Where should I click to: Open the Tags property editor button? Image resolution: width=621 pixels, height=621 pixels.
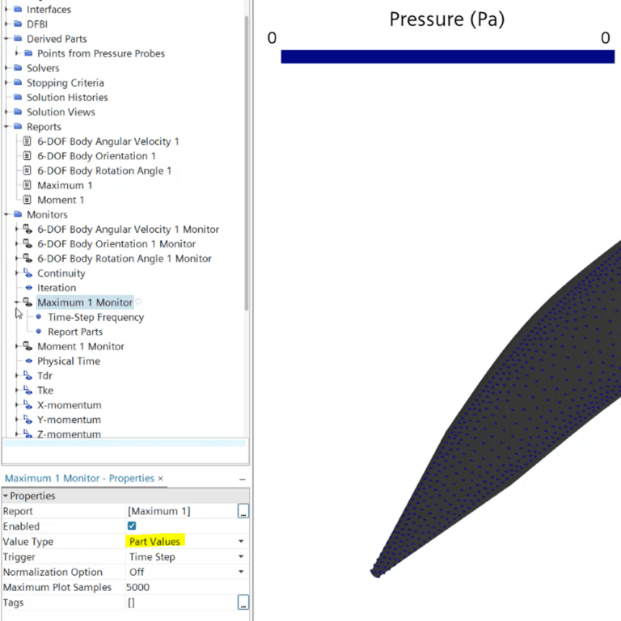[243, 602]
